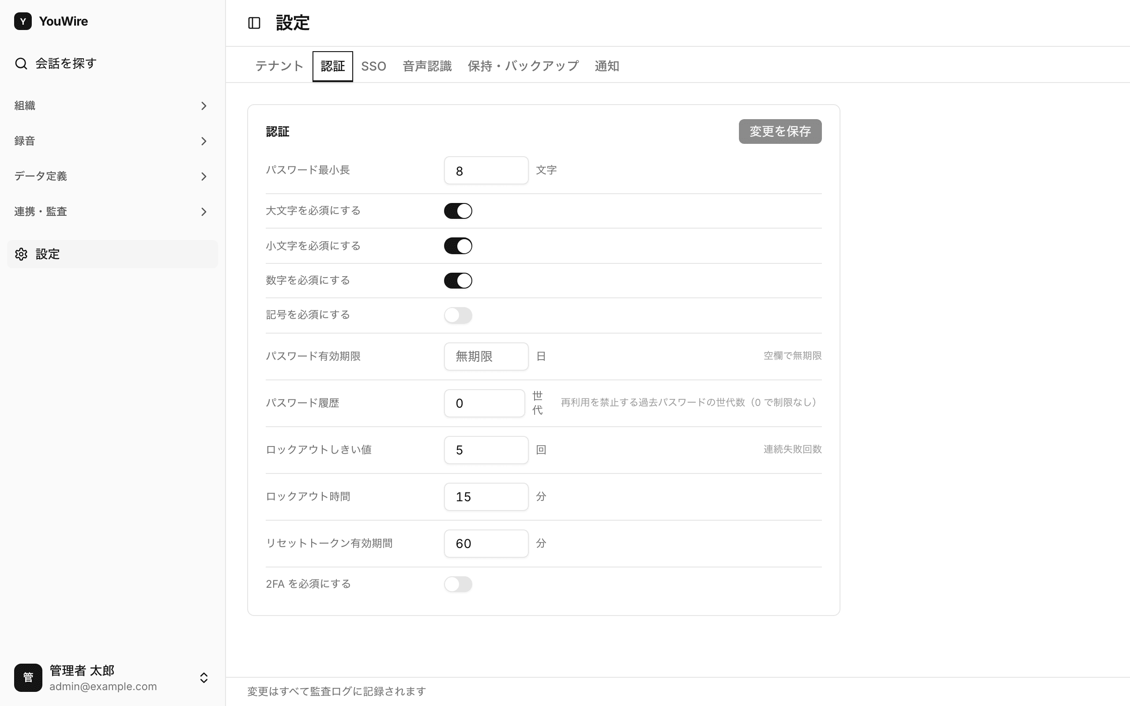The height and width of the screenshot is (706, 1130).
Task: Enable 2FA を必須にする switch
Action: pos(458,584)
